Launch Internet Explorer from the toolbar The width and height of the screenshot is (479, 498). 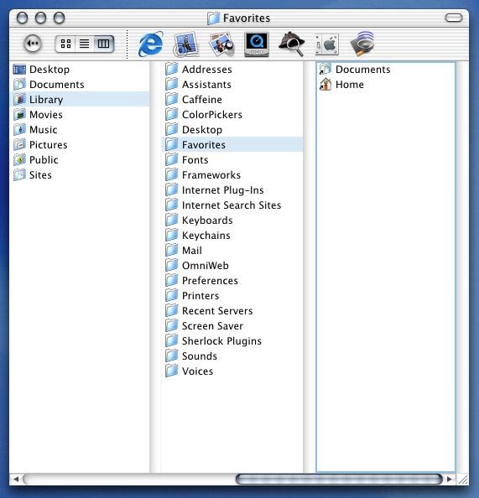(151, 44)
